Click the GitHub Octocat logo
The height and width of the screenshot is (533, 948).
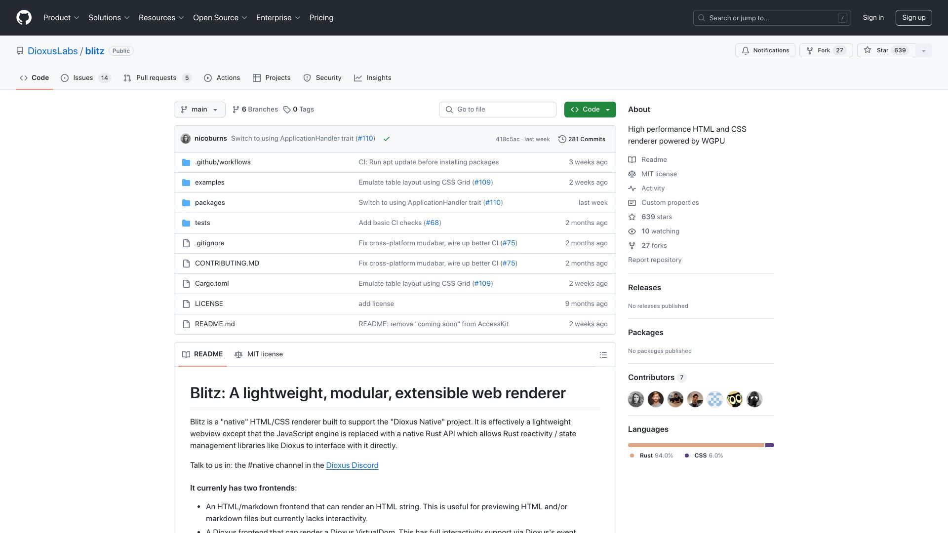click(24, 18)
